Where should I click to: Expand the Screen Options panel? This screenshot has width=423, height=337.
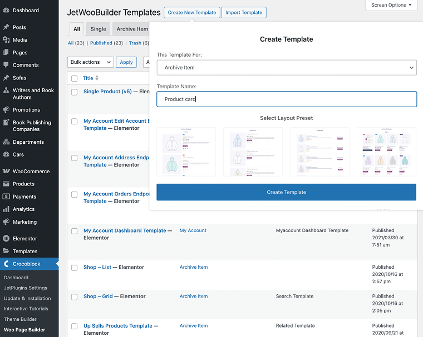click(391, 5)
